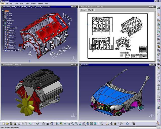161x129 pixels.
Task: Click the Open file folder icon
Action: [x=7, y=124]
